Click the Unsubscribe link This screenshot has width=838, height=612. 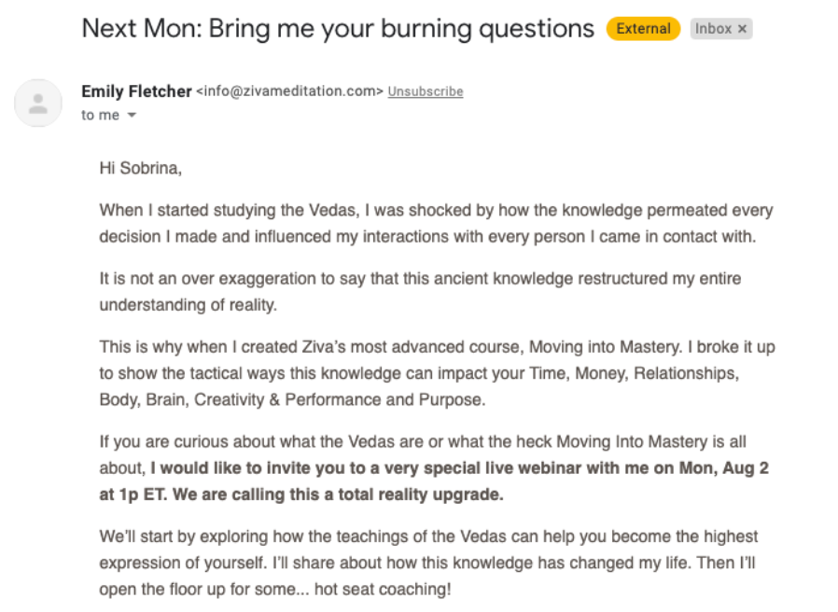tap(426, 91)
